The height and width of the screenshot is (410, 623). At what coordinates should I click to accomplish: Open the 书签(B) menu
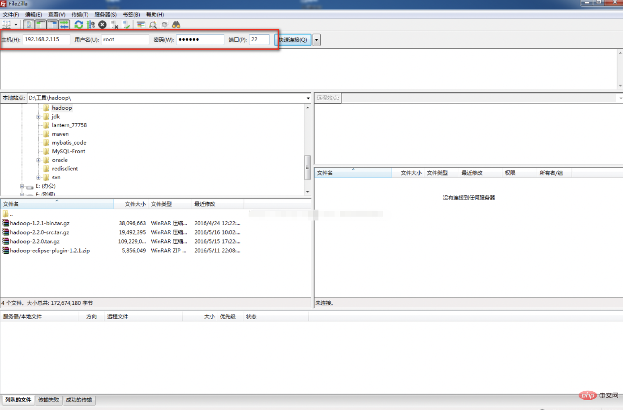click(132, 15)
